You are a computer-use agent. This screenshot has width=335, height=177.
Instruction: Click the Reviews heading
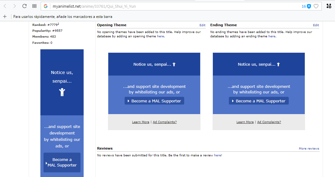105,148
